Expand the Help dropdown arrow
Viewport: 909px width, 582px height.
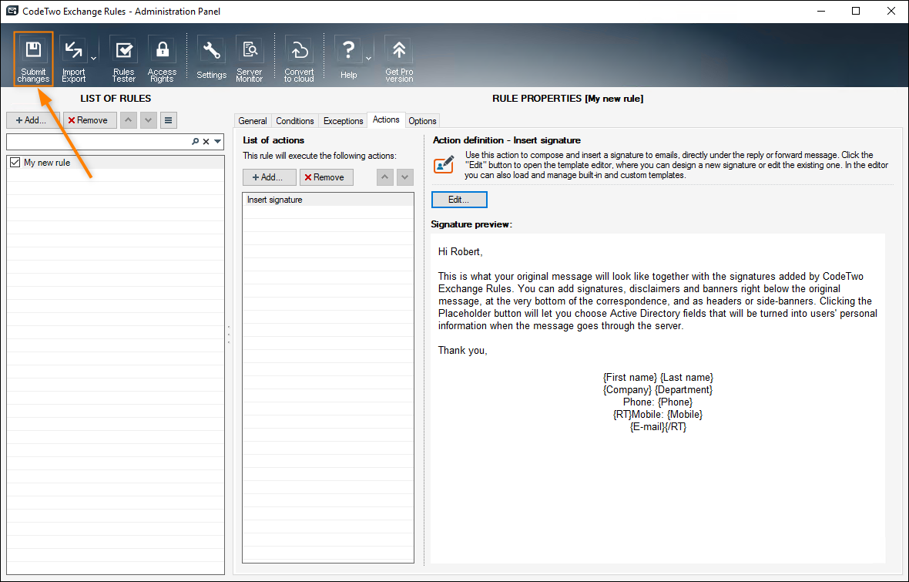[368, 58]
